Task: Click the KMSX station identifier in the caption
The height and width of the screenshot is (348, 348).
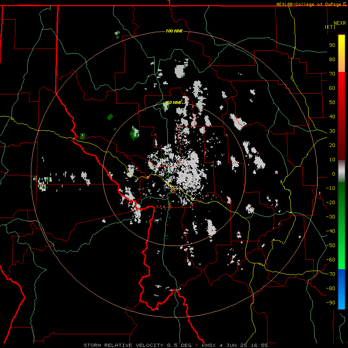Action: tap(209, 345)
